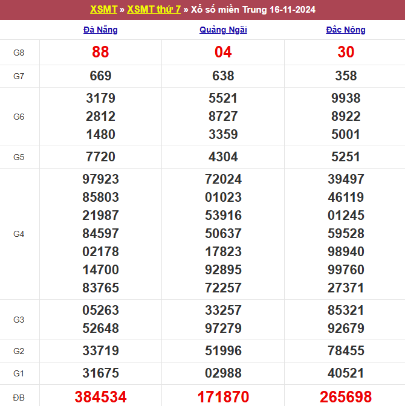Screen dimensions: 405x406
Task: Click G6 number 8922
Action: coord(346,116)
